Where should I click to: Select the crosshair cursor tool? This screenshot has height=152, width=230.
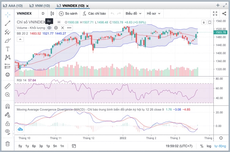[x=8, y=15]
